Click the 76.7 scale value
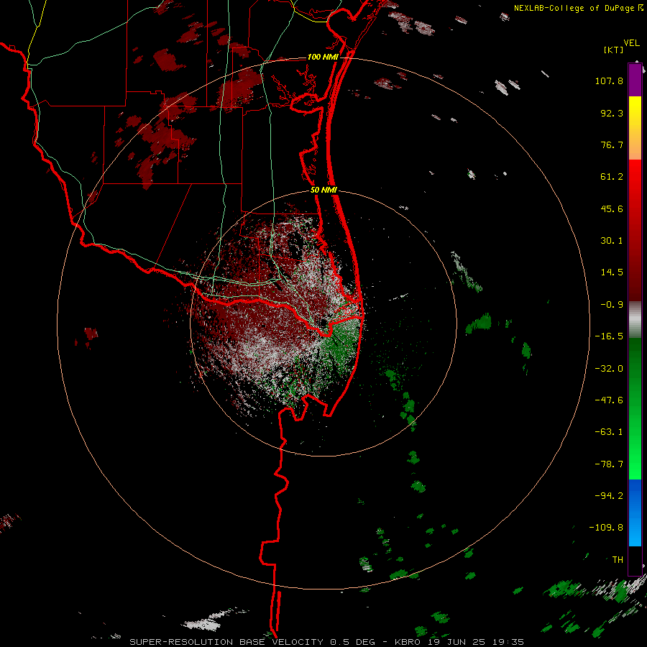The width and height of the screenshot is (647, 647). pyautogui.click(x=612, y=144)
